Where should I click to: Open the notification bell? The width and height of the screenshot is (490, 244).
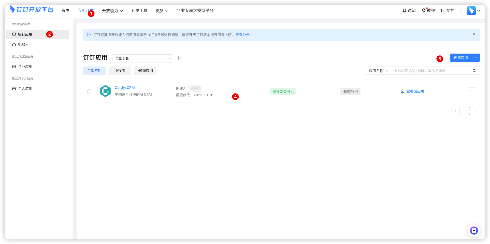[404, 10]
